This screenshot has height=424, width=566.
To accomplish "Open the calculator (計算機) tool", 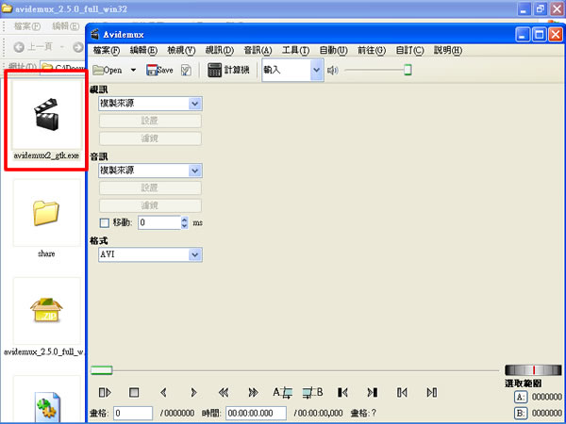I will (228, 70).
